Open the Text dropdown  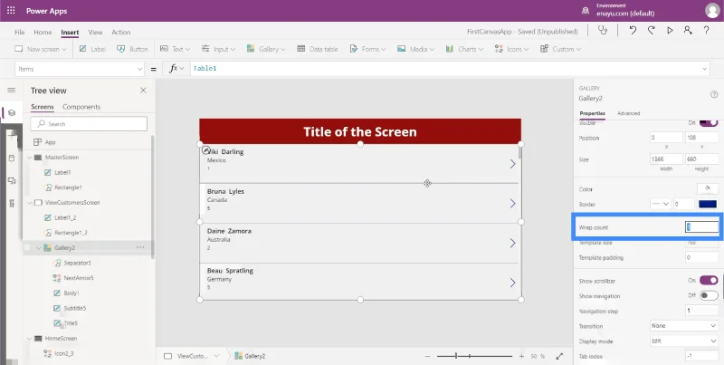(175, 49)
